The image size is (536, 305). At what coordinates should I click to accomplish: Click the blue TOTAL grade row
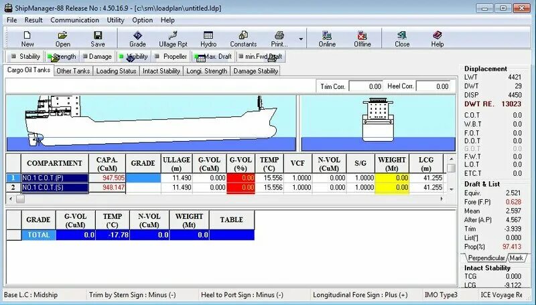138,235
